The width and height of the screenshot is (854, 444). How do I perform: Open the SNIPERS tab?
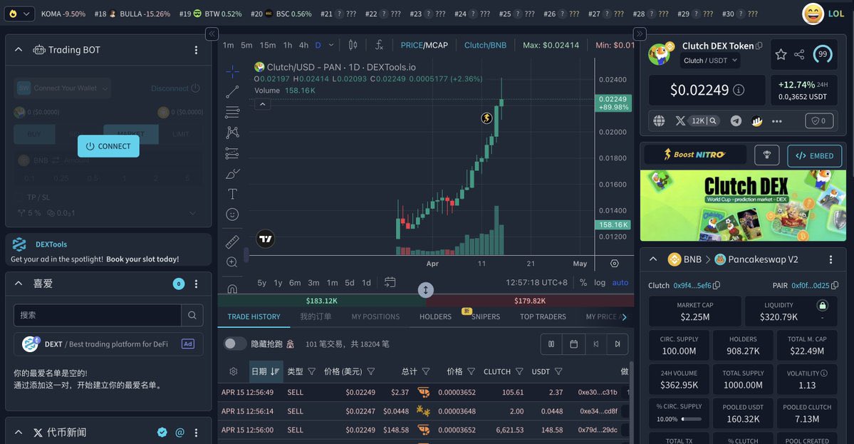tap(485, 316)
